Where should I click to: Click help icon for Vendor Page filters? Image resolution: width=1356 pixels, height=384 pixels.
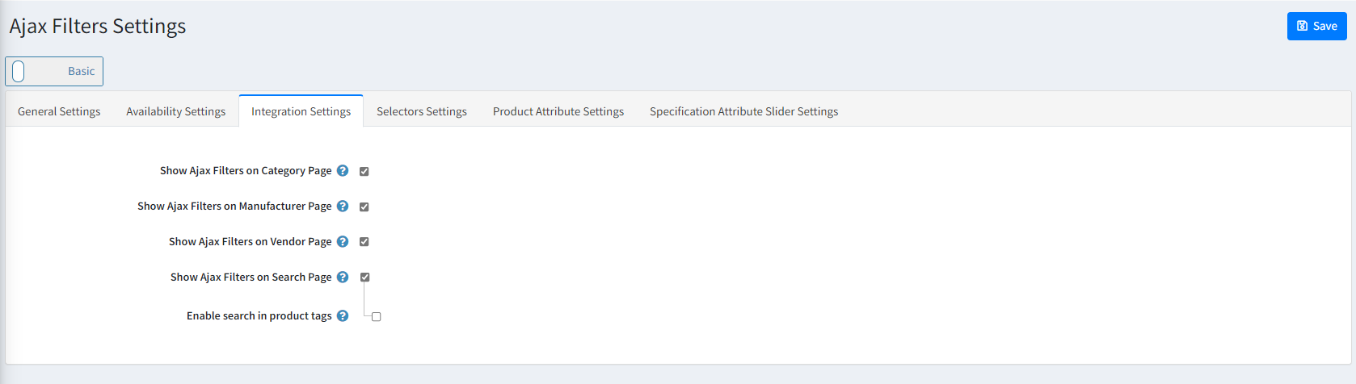click(x=343, y=242)
